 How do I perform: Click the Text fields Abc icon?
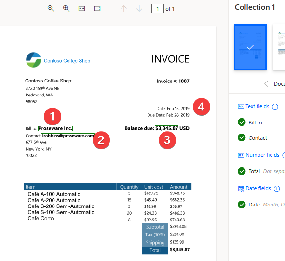coord(241,106)
